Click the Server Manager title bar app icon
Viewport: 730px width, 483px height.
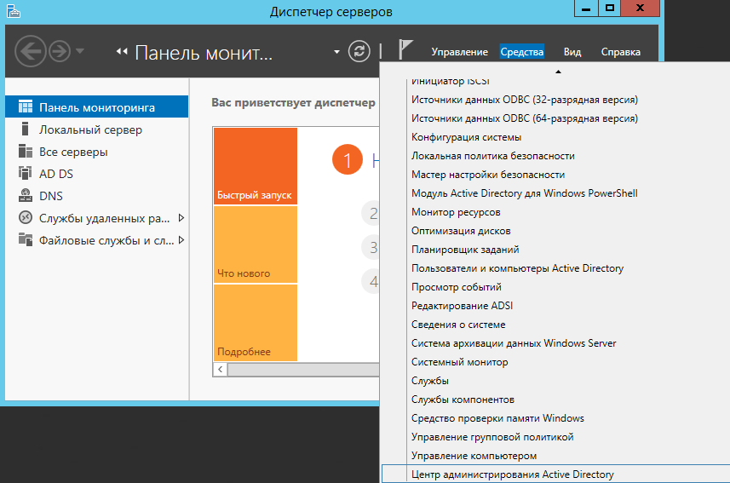point(14,11)
